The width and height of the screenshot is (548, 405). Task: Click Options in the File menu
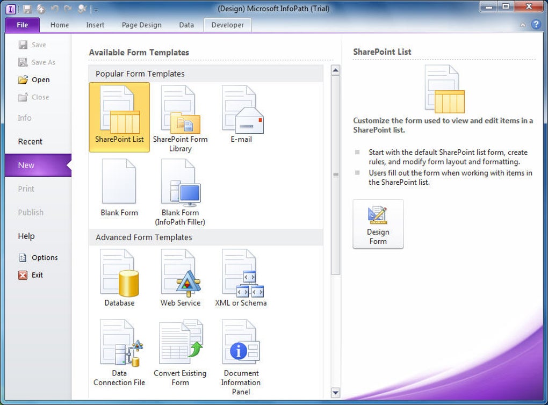(x=44, y=258)
